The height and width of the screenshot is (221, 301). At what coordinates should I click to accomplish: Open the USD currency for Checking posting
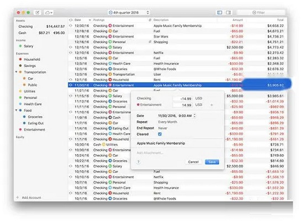tap(199, 98)
